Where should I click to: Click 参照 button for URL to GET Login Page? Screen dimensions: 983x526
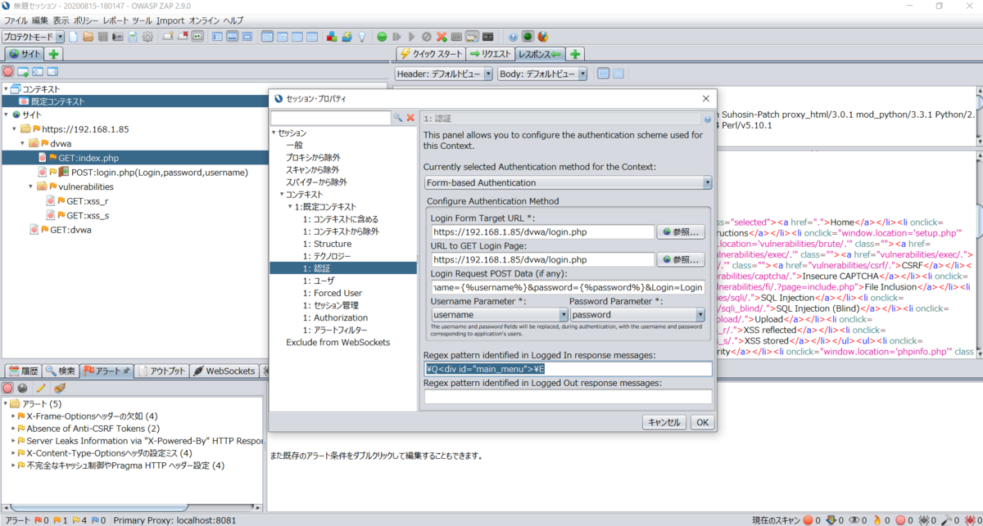(x=682, y=260)
